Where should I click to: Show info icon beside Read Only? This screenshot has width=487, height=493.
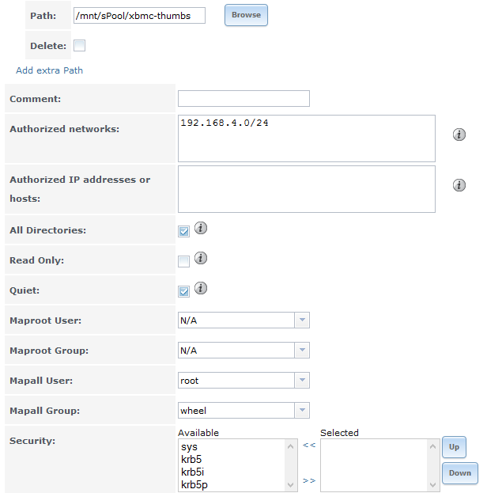[x=201, y=258]
